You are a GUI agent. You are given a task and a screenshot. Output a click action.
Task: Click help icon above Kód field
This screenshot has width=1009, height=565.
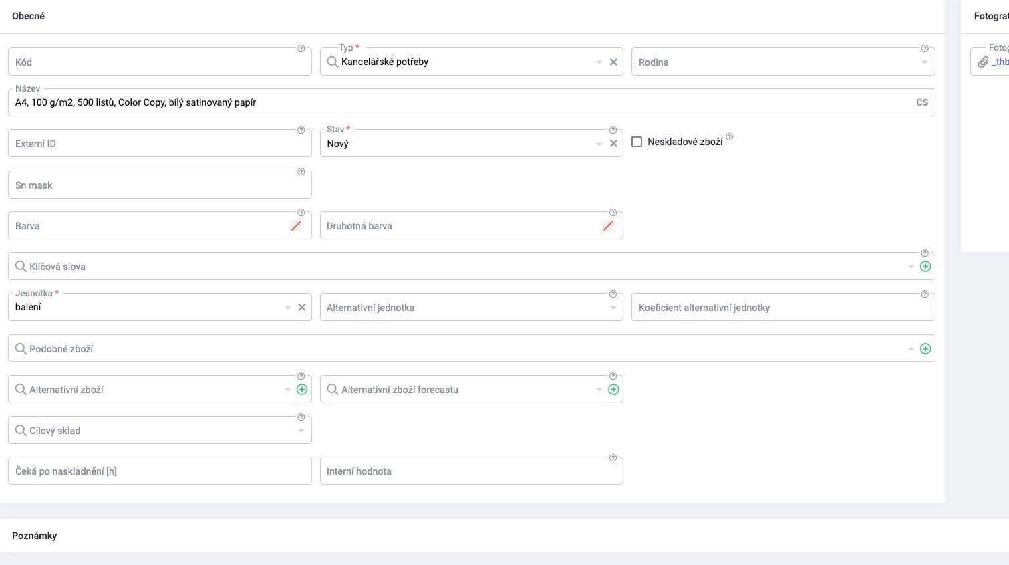[x=301, y=49]
